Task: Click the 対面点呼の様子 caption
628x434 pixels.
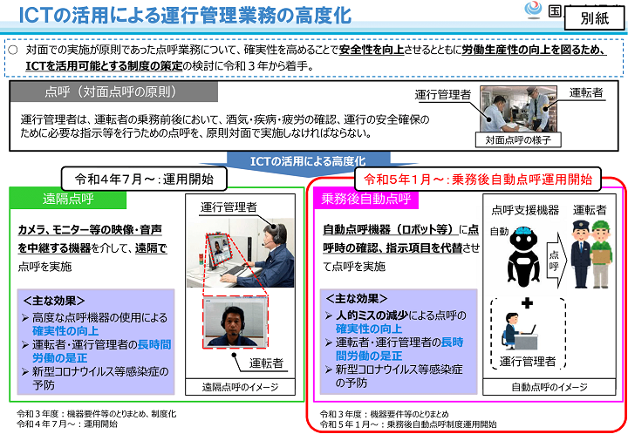Action: (x=518, y=140)
